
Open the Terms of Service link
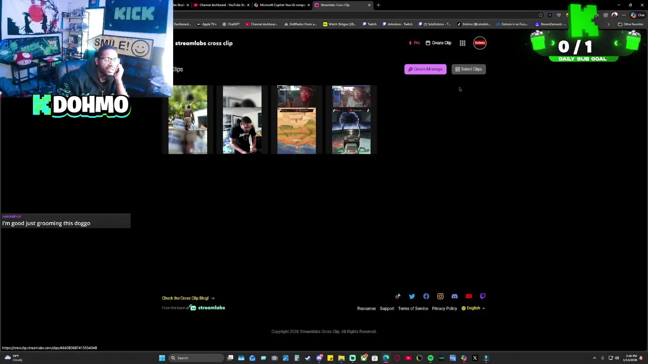coord(413,308)
